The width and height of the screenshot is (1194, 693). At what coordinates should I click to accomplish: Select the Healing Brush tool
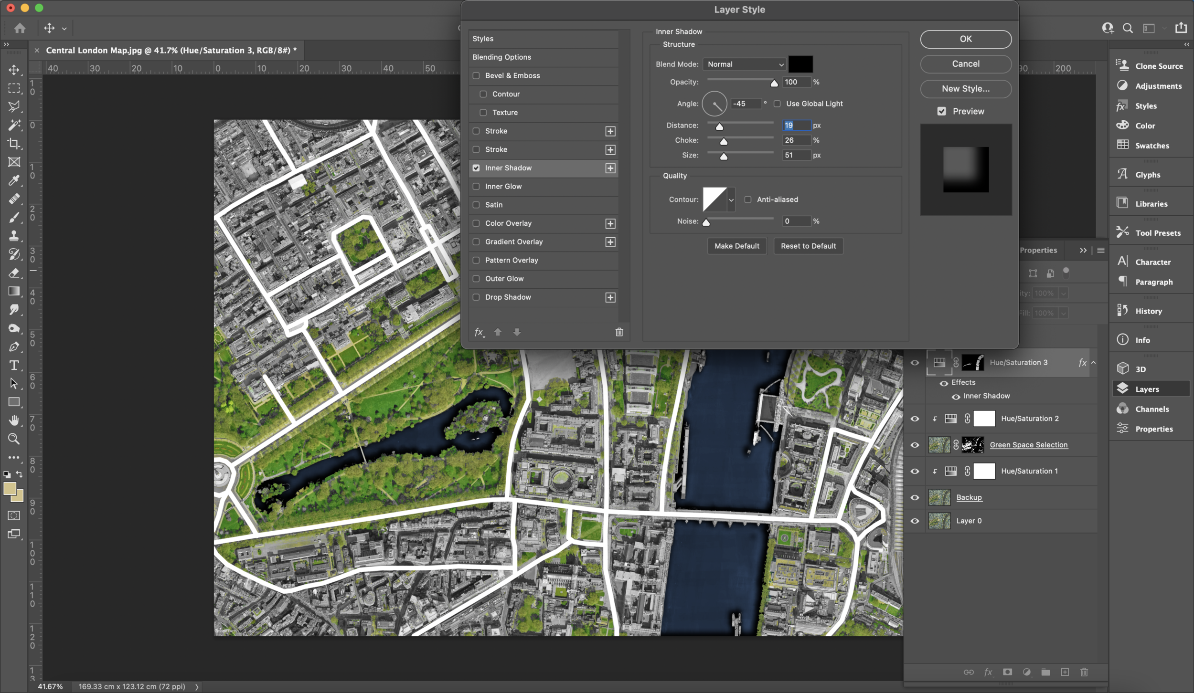[14, 199]
